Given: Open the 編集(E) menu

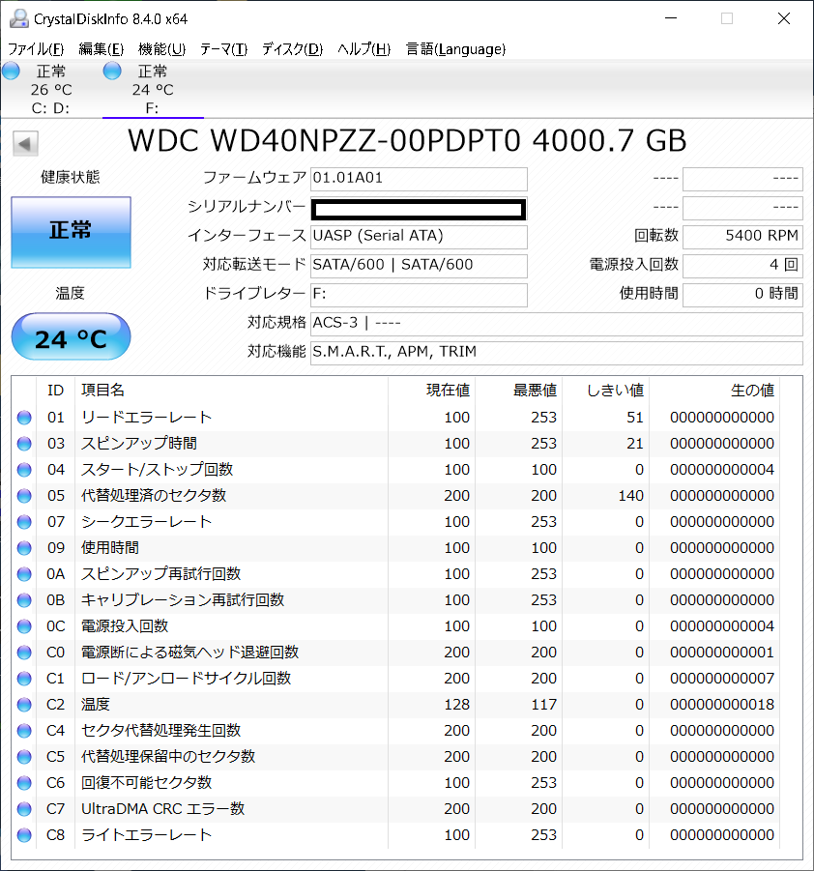Looking at the screenshot, I should click(x=102, y=49).
